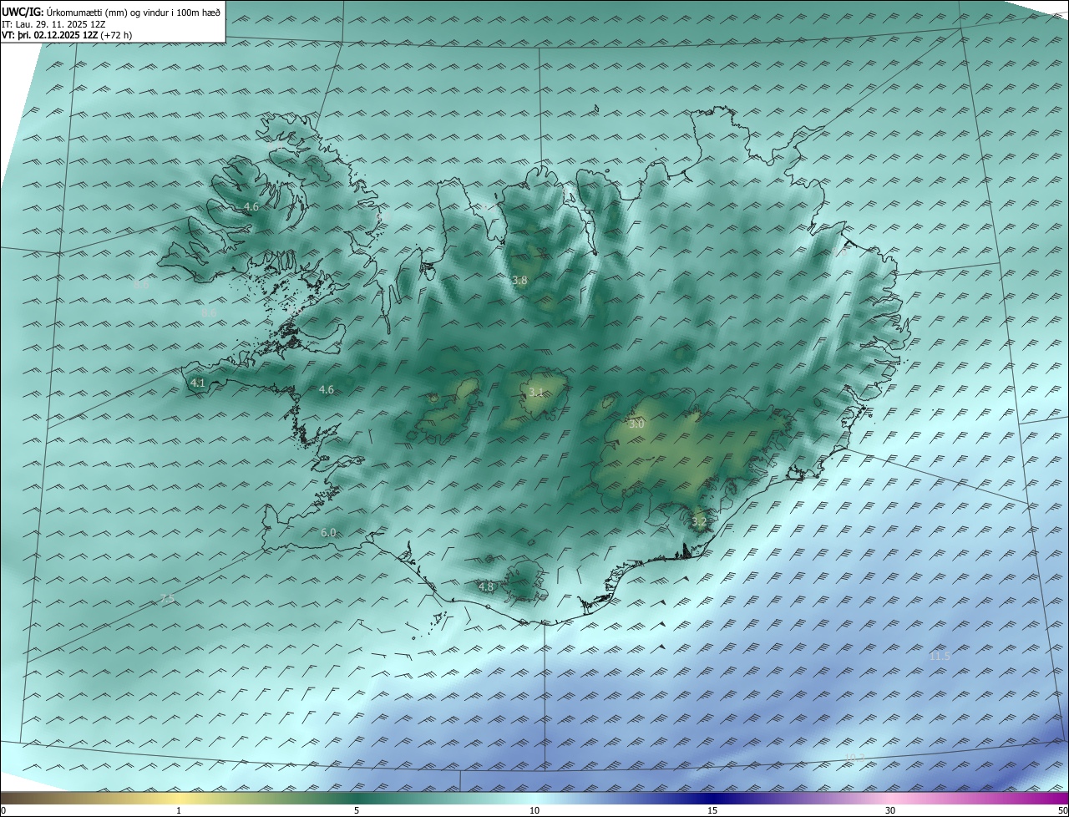
Task: Click the 3.0 value on the large glacier
Action: 636,424
